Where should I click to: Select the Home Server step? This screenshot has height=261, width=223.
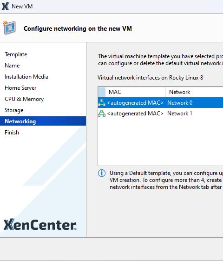(20, 88)
